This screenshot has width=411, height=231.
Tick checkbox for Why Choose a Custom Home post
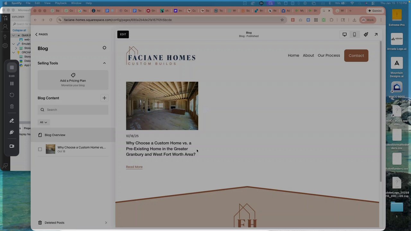point(40,149)
